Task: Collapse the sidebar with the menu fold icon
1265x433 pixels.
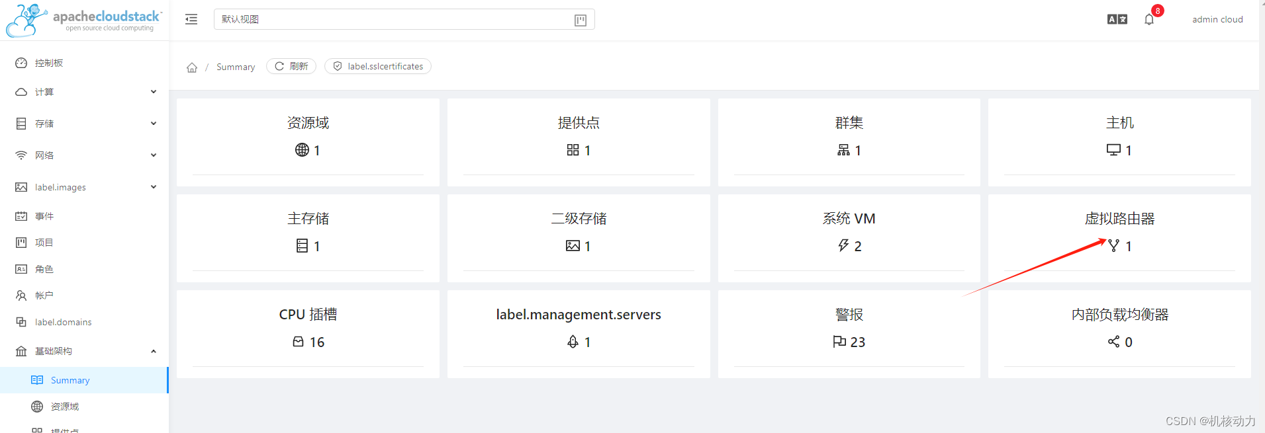Action: tap(191, 19)
